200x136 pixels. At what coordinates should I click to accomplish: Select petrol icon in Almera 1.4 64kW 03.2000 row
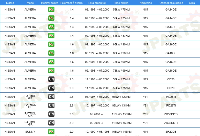(51, 27)
